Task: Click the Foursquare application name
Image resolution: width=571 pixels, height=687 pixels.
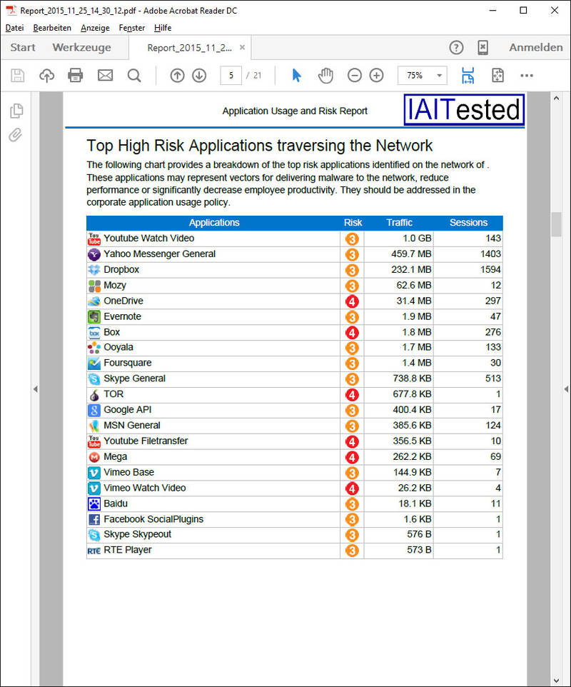Action: click(128, 363)
